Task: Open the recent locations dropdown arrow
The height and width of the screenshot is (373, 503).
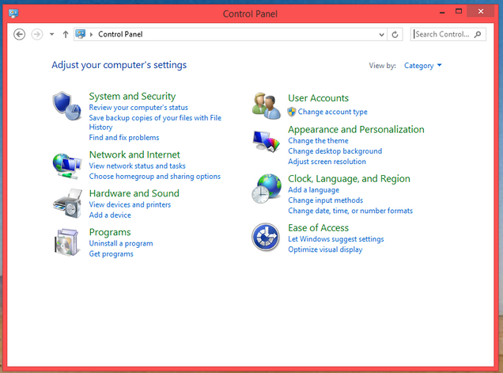Action: tap(51, 34)
